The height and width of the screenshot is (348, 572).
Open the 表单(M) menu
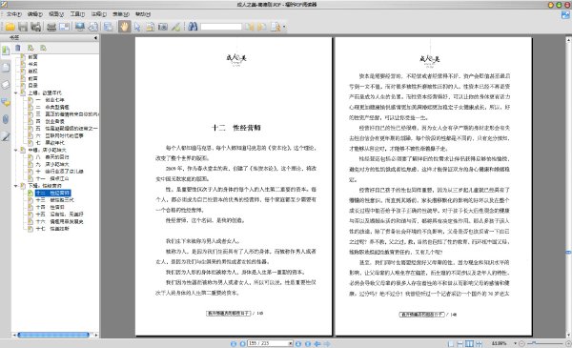121,14
